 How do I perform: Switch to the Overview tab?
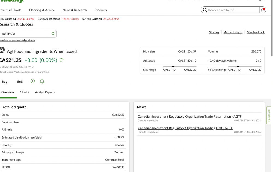tap(8, 92)
